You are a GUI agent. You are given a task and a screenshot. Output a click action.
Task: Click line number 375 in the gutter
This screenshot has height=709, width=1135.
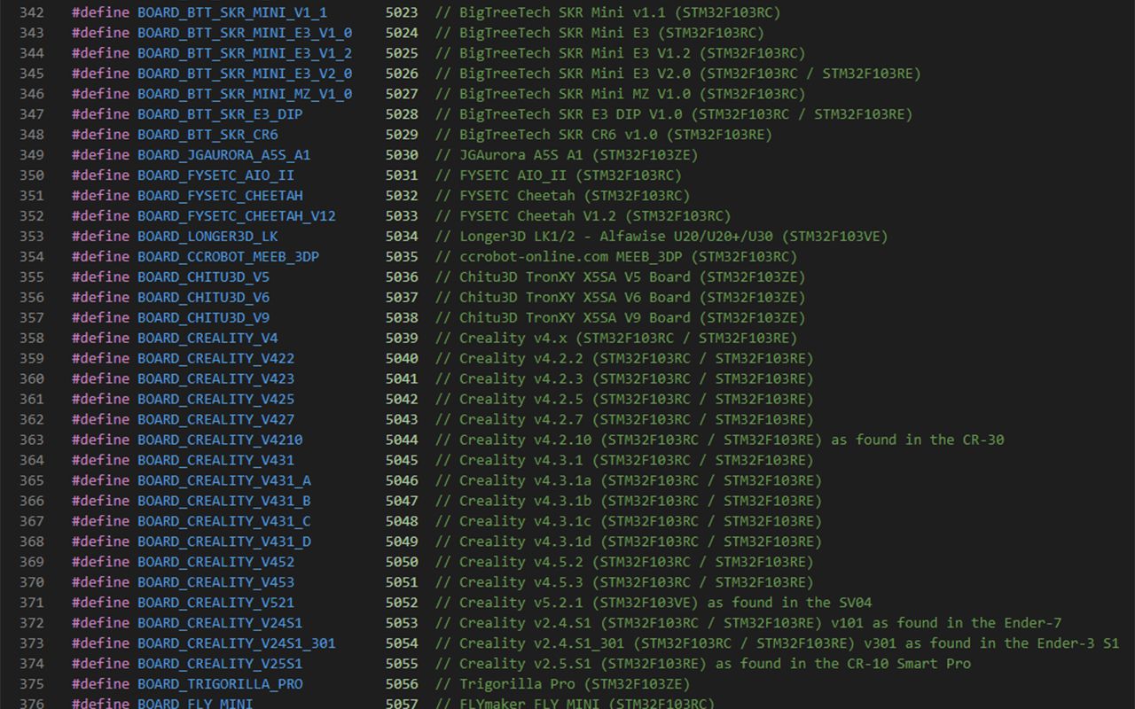coord(32,685)
